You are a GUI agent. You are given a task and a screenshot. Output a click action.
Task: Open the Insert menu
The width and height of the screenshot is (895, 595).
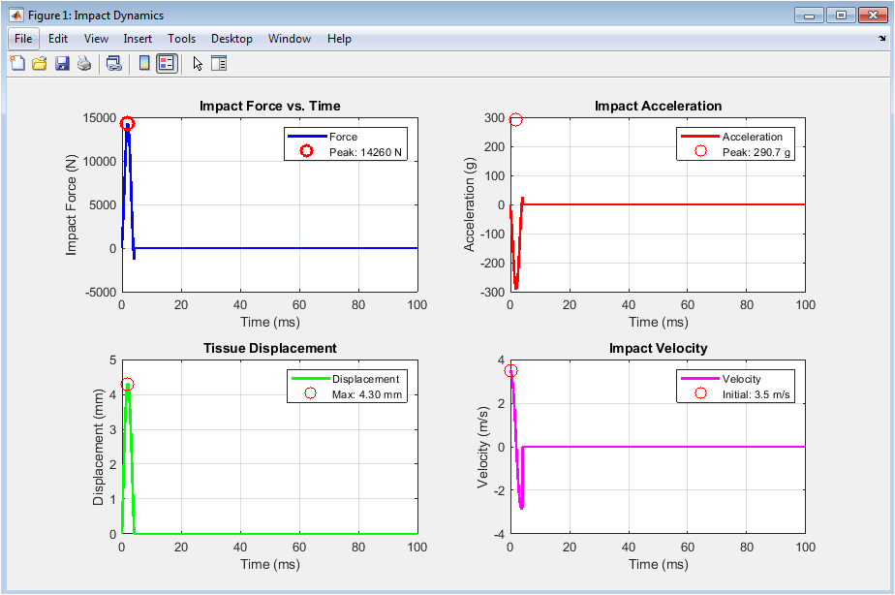pyautogui.click(x=138, y=39)
